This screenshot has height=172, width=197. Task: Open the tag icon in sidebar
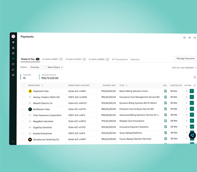(x=13, y=42)
